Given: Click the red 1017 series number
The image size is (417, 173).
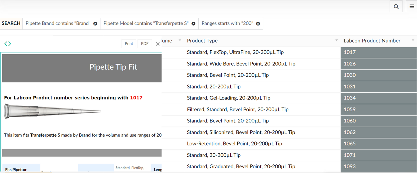Looking at the screenshot, I should (136, 98).
